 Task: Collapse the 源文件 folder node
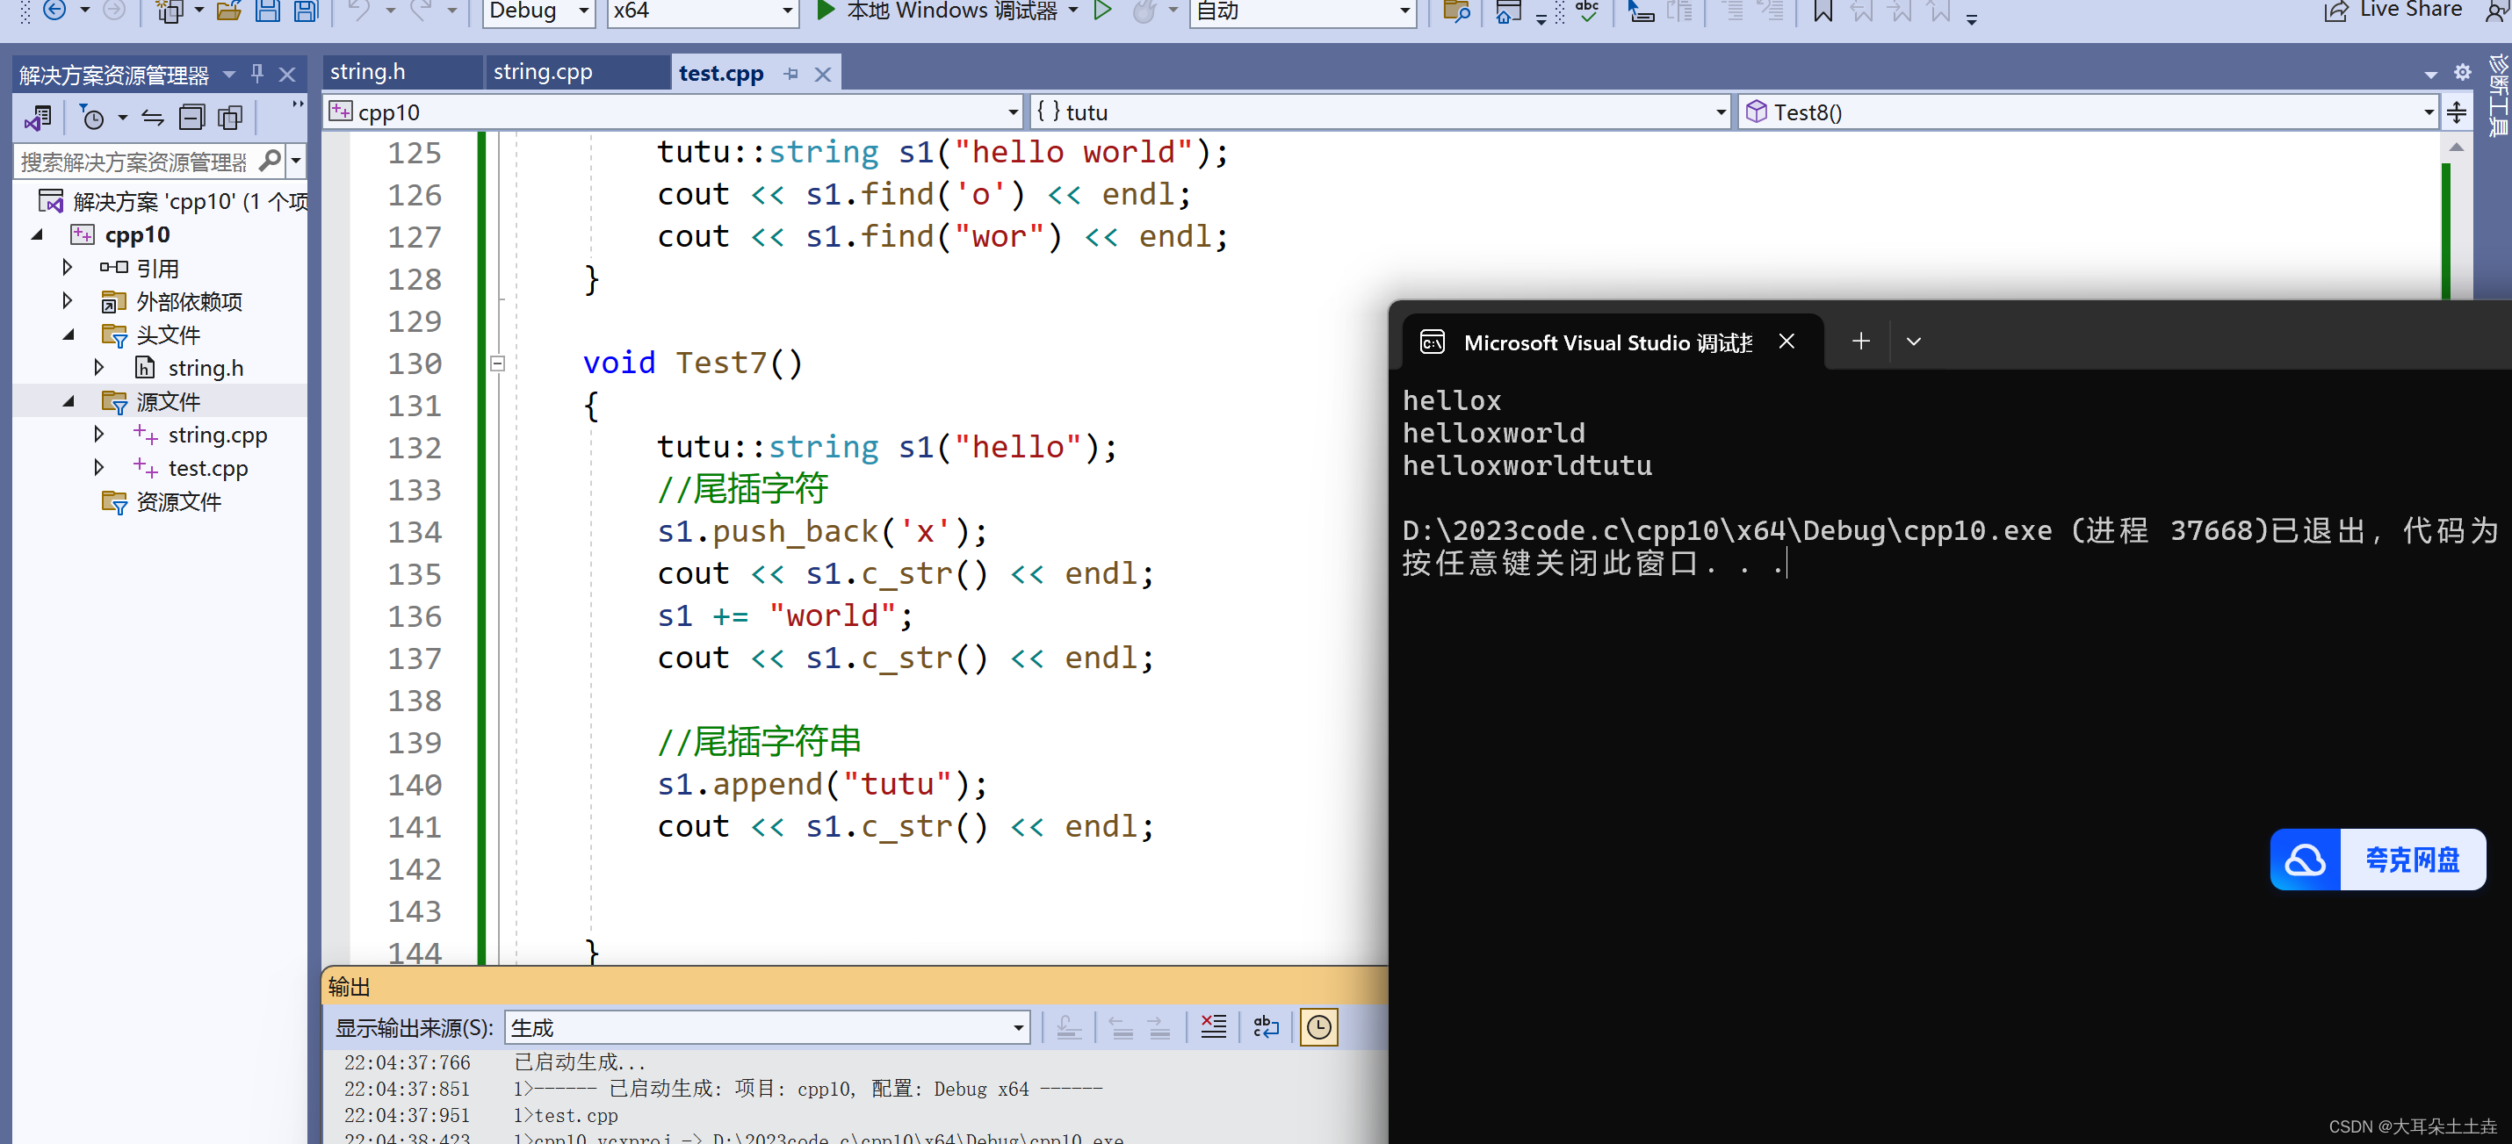coord(69,401)
